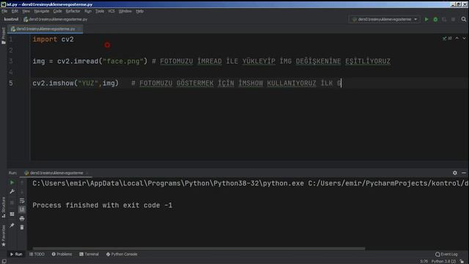469x264 pixels.
Task: Open run configuration settings with the wrench icon
Action: (x=12, y=191)
